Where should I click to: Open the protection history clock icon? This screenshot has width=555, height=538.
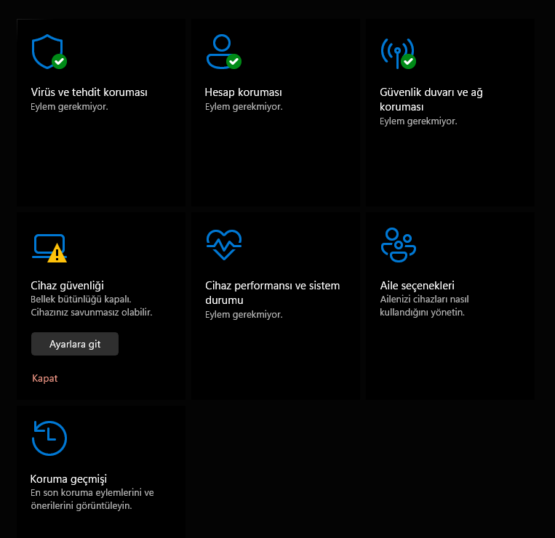click(x=49, y=438)
